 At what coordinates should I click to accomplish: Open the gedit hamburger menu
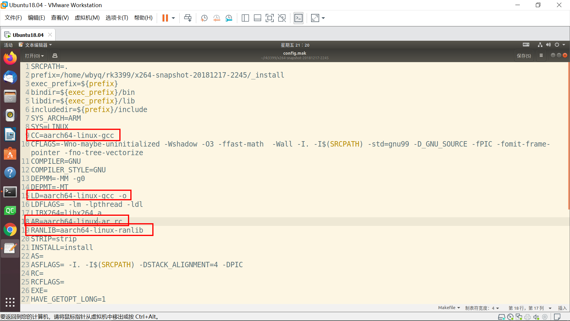point(541,56)
